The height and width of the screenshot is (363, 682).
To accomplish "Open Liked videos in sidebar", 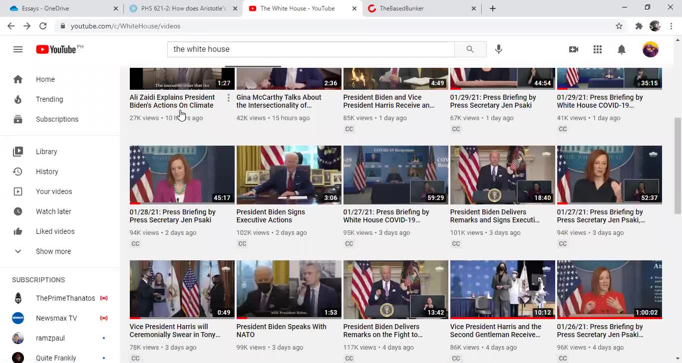I will pos(60,231).
